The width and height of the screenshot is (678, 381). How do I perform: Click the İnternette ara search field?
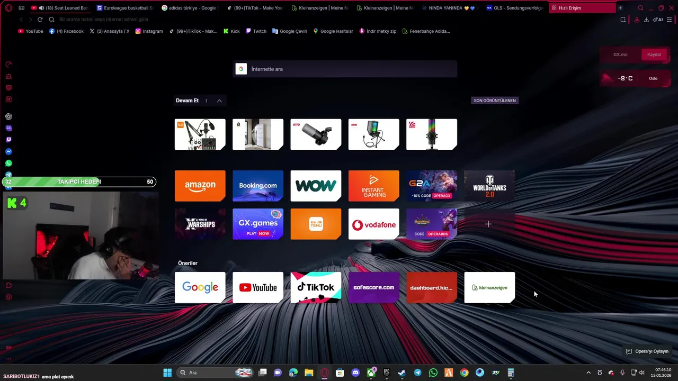345,69
